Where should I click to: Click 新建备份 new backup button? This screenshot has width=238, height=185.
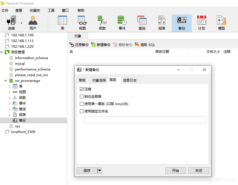pos(101,45)
